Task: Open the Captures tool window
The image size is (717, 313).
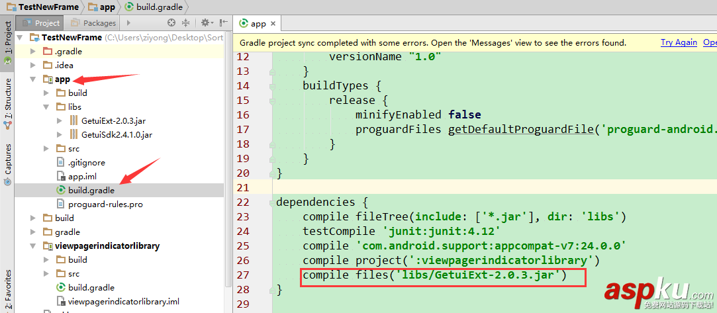Action: tap(7, 159)
